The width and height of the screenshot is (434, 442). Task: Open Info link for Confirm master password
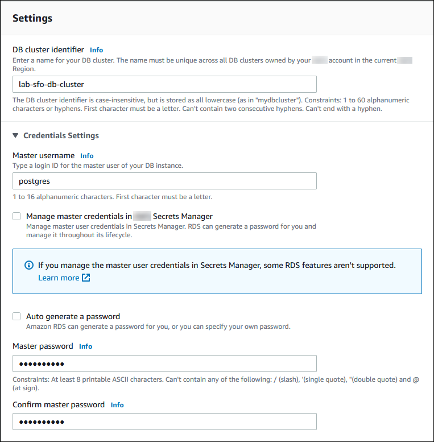coord(117,405)
